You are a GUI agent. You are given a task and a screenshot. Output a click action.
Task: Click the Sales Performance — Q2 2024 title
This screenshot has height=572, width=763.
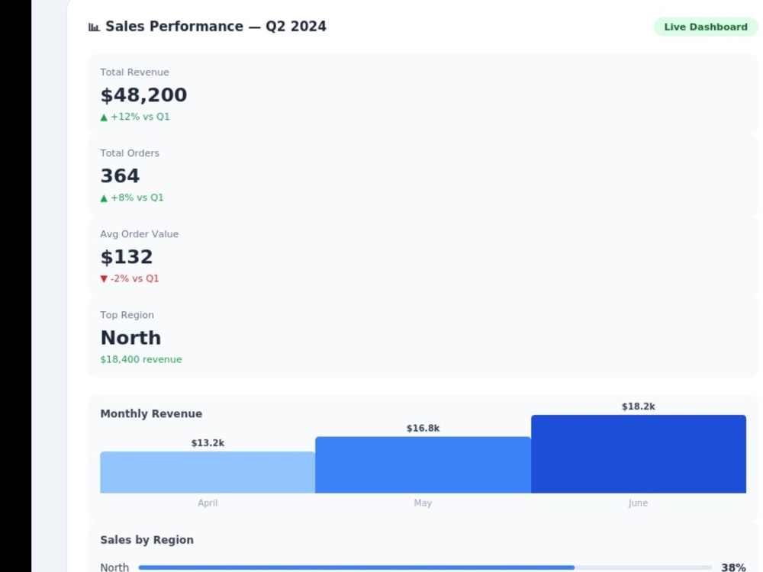[x=216, y=26]
